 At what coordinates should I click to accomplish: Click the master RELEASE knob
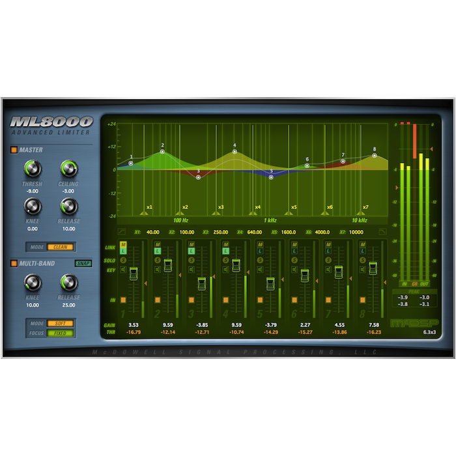[69, 207]
